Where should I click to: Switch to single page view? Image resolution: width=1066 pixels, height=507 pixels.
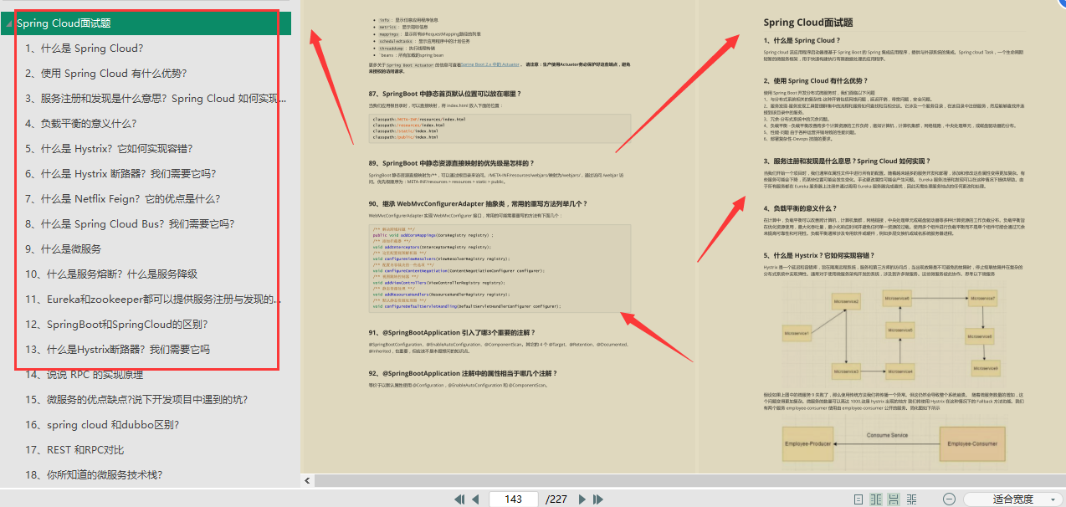point(859,499)
